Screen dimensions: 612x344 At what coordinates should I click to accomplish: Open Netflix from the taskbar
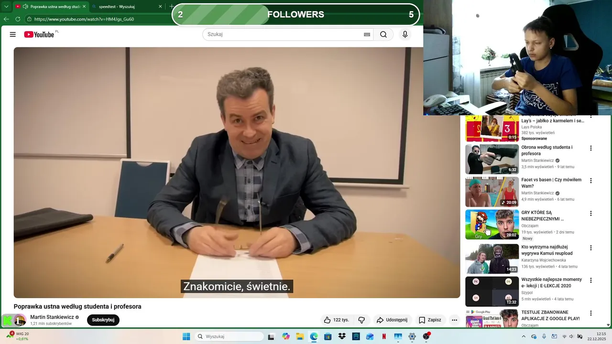[384, 336]
